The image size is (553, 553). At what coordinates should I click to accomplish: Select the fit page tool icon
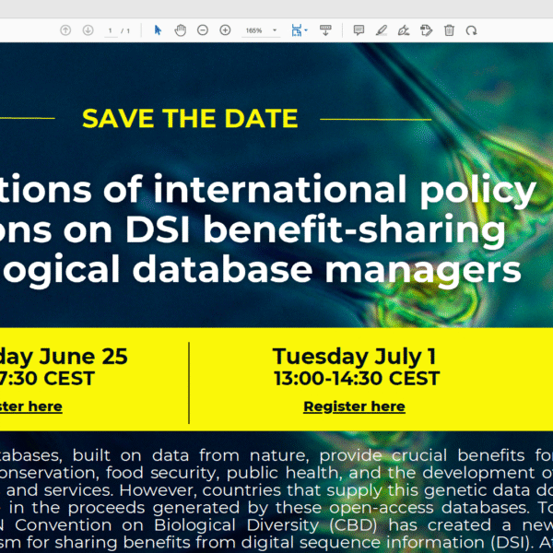pos(296,30)
